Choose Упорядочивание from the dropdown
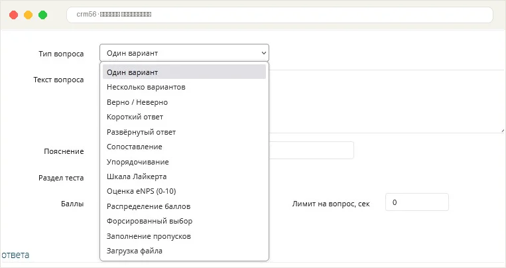 click(x=184, y=162)
